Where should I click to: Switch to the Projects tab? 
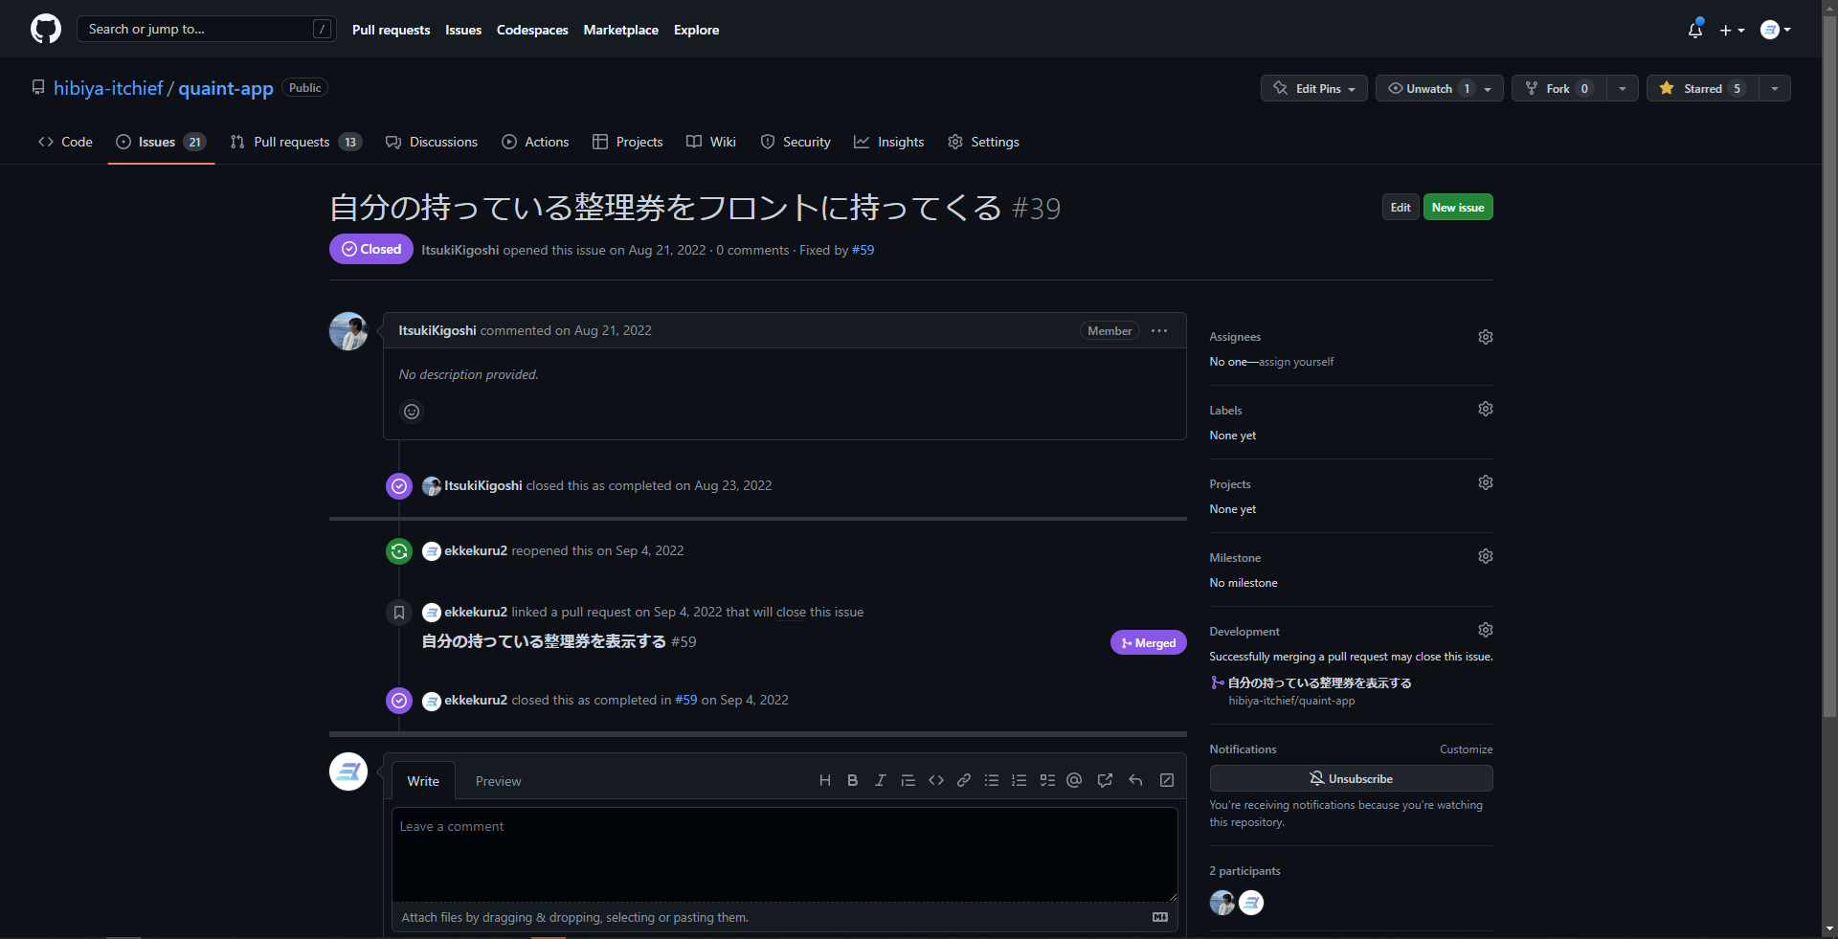click(x=627, y=142)
